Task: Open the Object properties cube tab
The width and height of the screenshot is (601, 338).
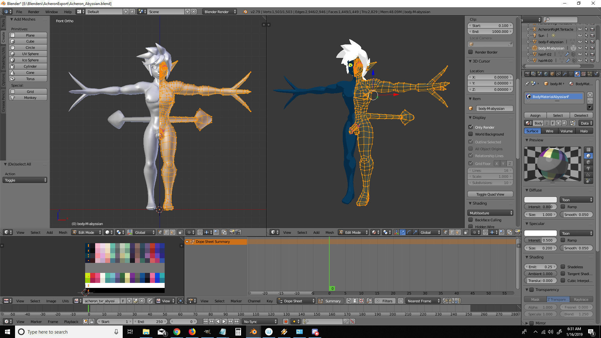Action: click(552, 74)
